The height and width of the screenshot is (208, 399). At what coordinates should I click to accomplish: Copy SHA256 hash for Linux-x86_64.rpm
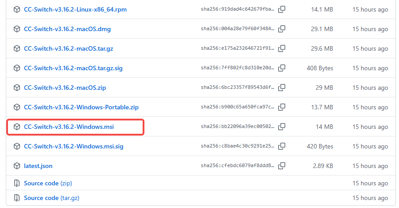[x=282, y=9]
